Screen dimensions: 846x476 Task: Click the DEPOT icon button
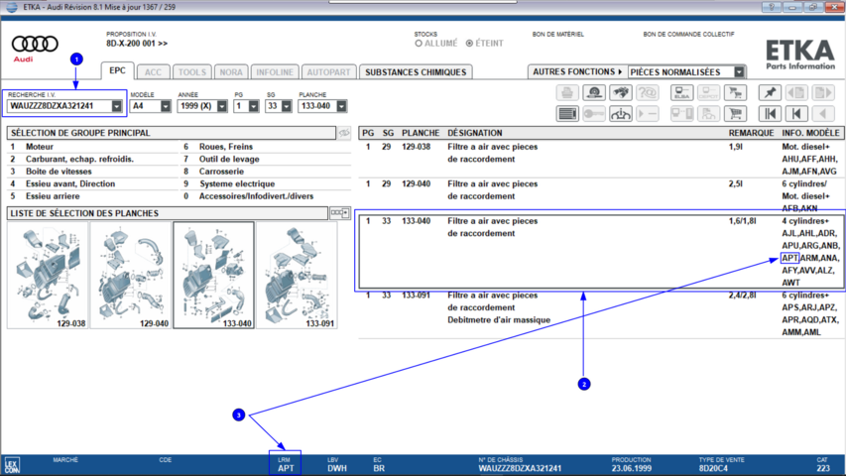708,93
